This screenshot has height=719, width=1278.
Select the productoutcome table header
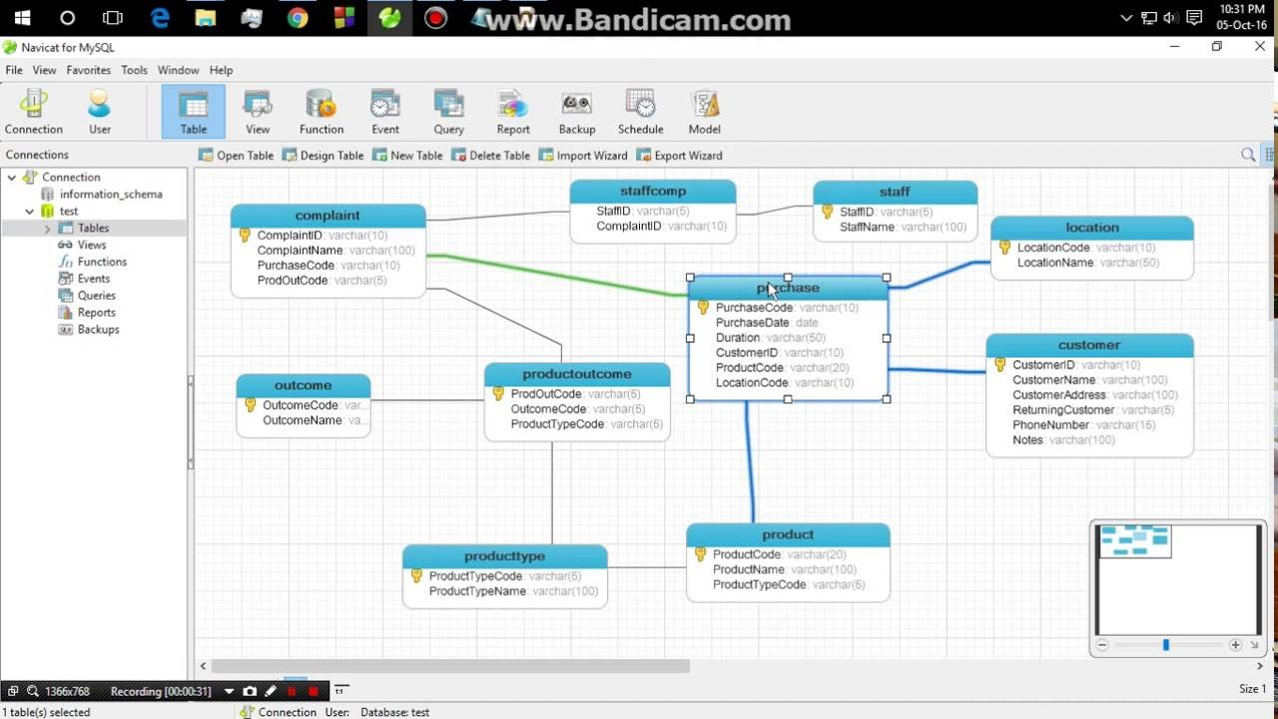577,373
